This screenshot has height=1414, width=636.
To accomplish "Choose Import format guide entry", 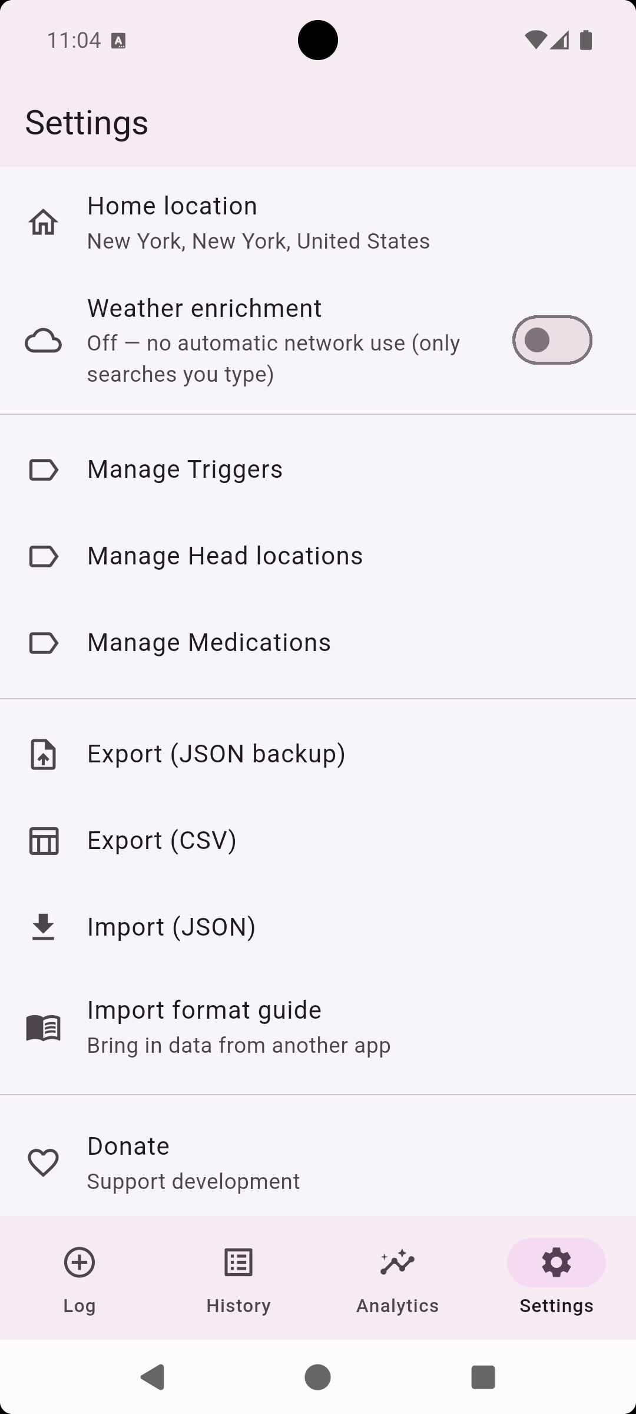I will pos(318,1028).
